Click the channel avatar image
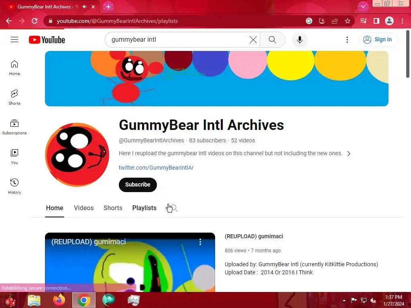 point(77,155)
